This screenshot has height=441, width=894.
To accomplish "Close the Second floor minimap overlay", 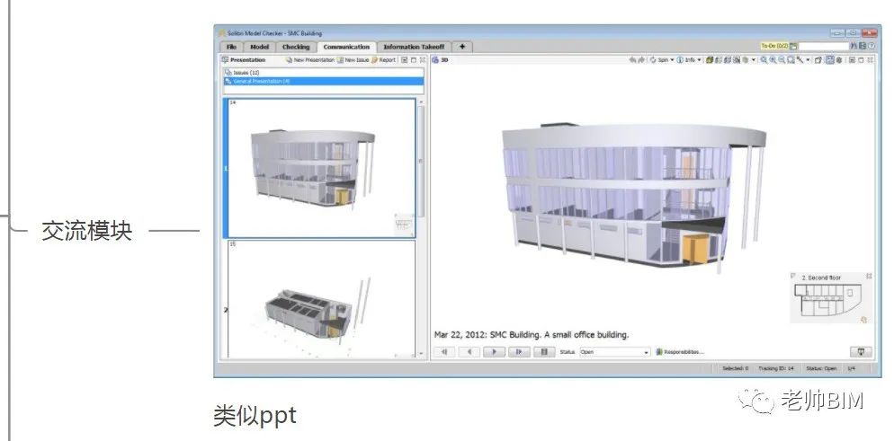I will 869,276.
